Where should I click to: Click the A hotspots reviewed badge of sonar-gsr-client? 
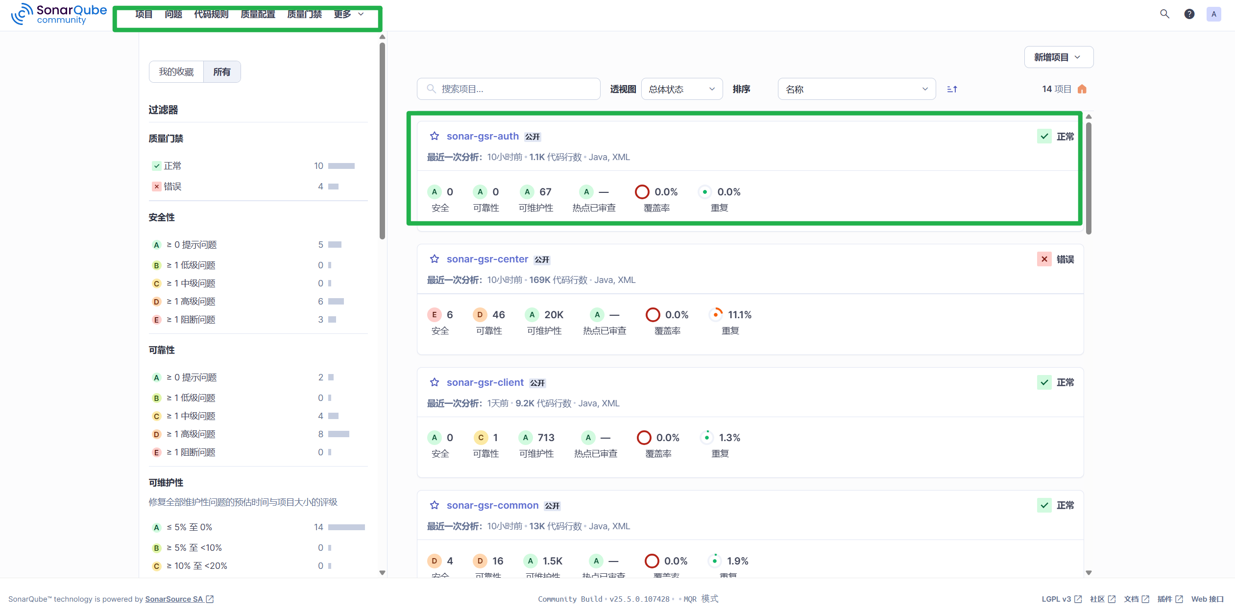[x=588, y=438]
